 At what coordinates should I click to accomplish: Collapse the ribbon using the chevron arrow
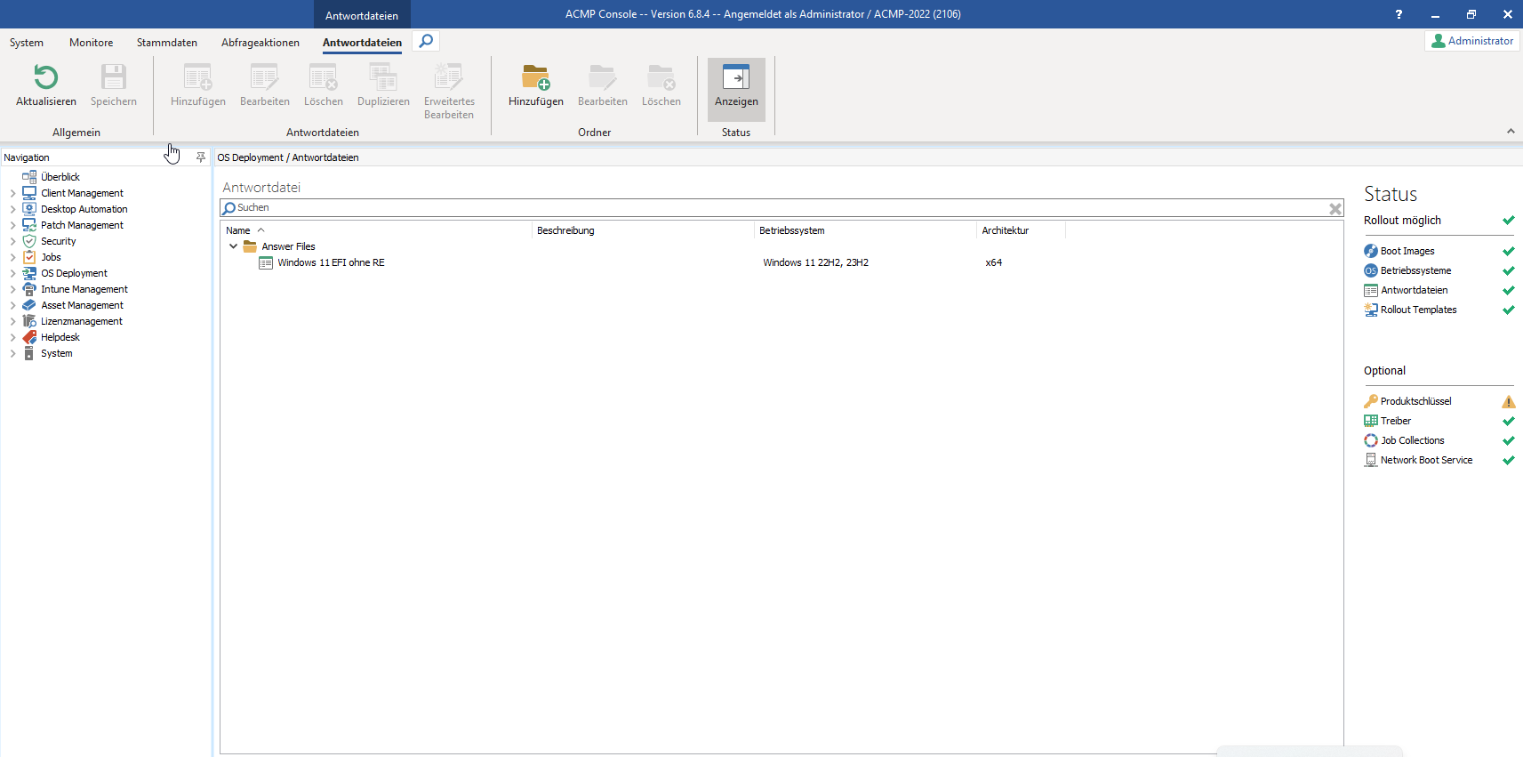[x=1510, y=131]
